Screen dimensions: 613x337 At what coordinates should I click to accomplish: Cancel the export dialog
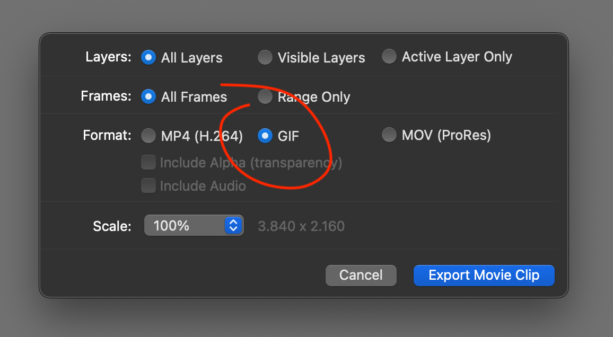(361, 276)
